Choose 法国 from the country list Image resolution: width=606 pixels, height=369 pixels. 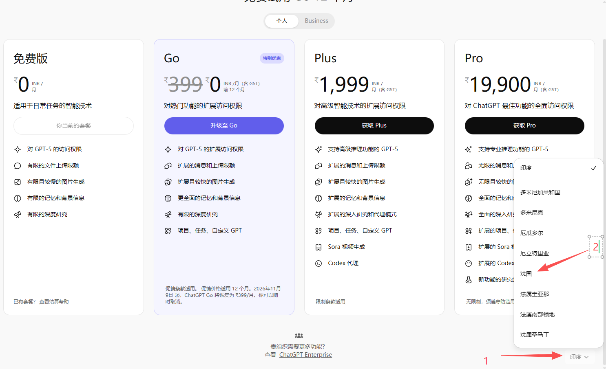[526, 274]
